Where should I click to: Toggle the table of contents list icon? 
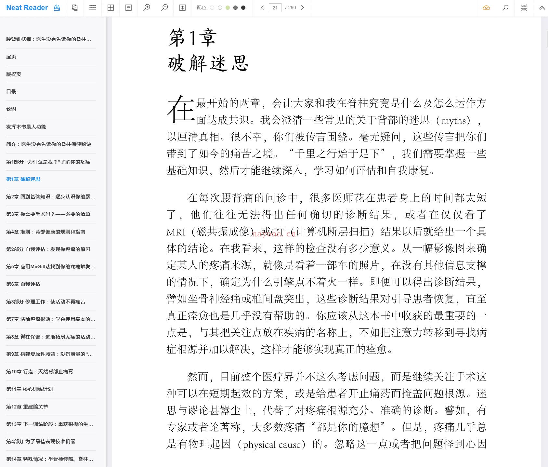coord(93,8)
